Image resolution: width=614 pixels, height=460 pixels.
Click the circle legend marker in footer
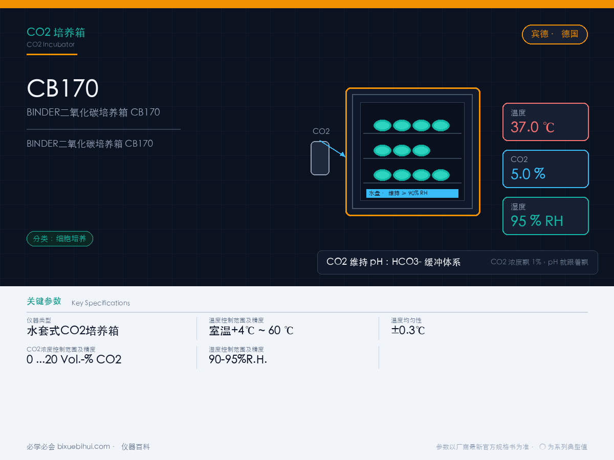[542, 447]
